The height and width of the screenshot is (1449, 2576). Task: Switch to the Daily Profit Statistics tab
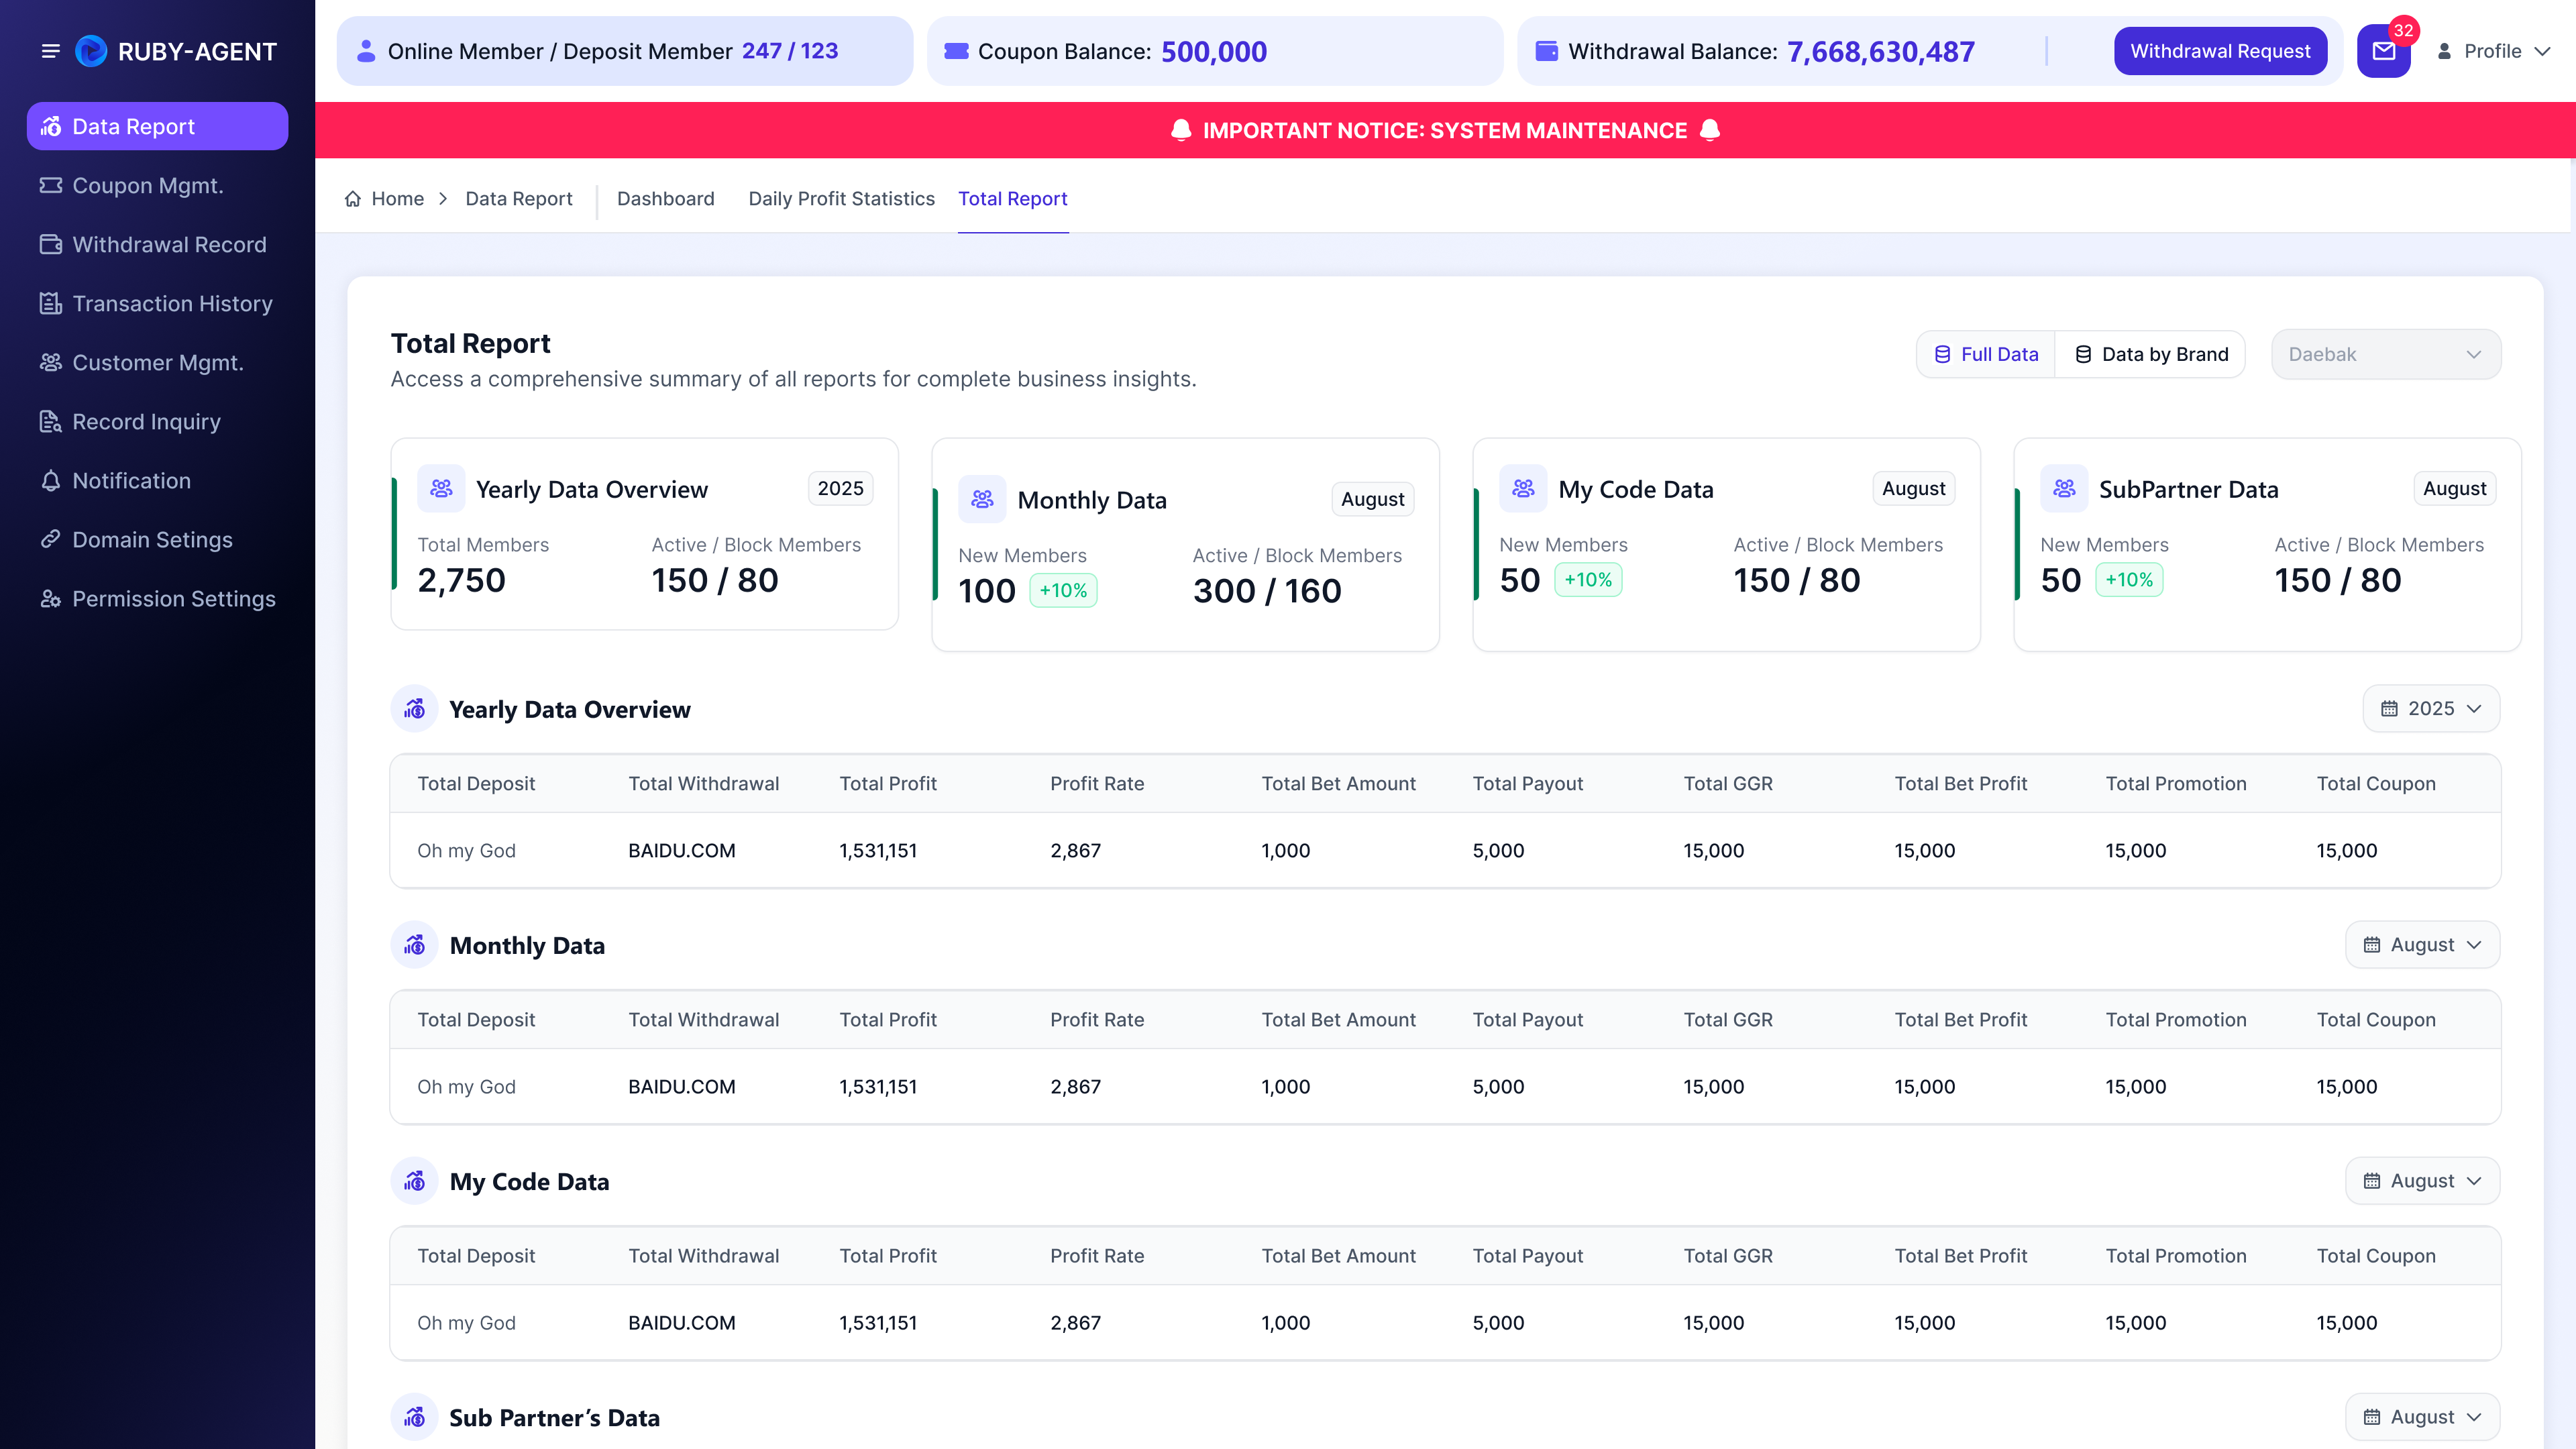pyautogui.click(x=841, y=199)
